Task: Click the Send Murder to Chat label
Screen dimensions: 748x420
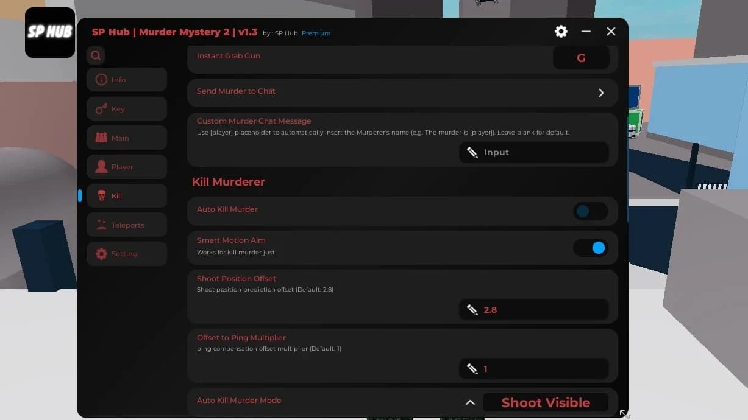Action: point(236,91)
